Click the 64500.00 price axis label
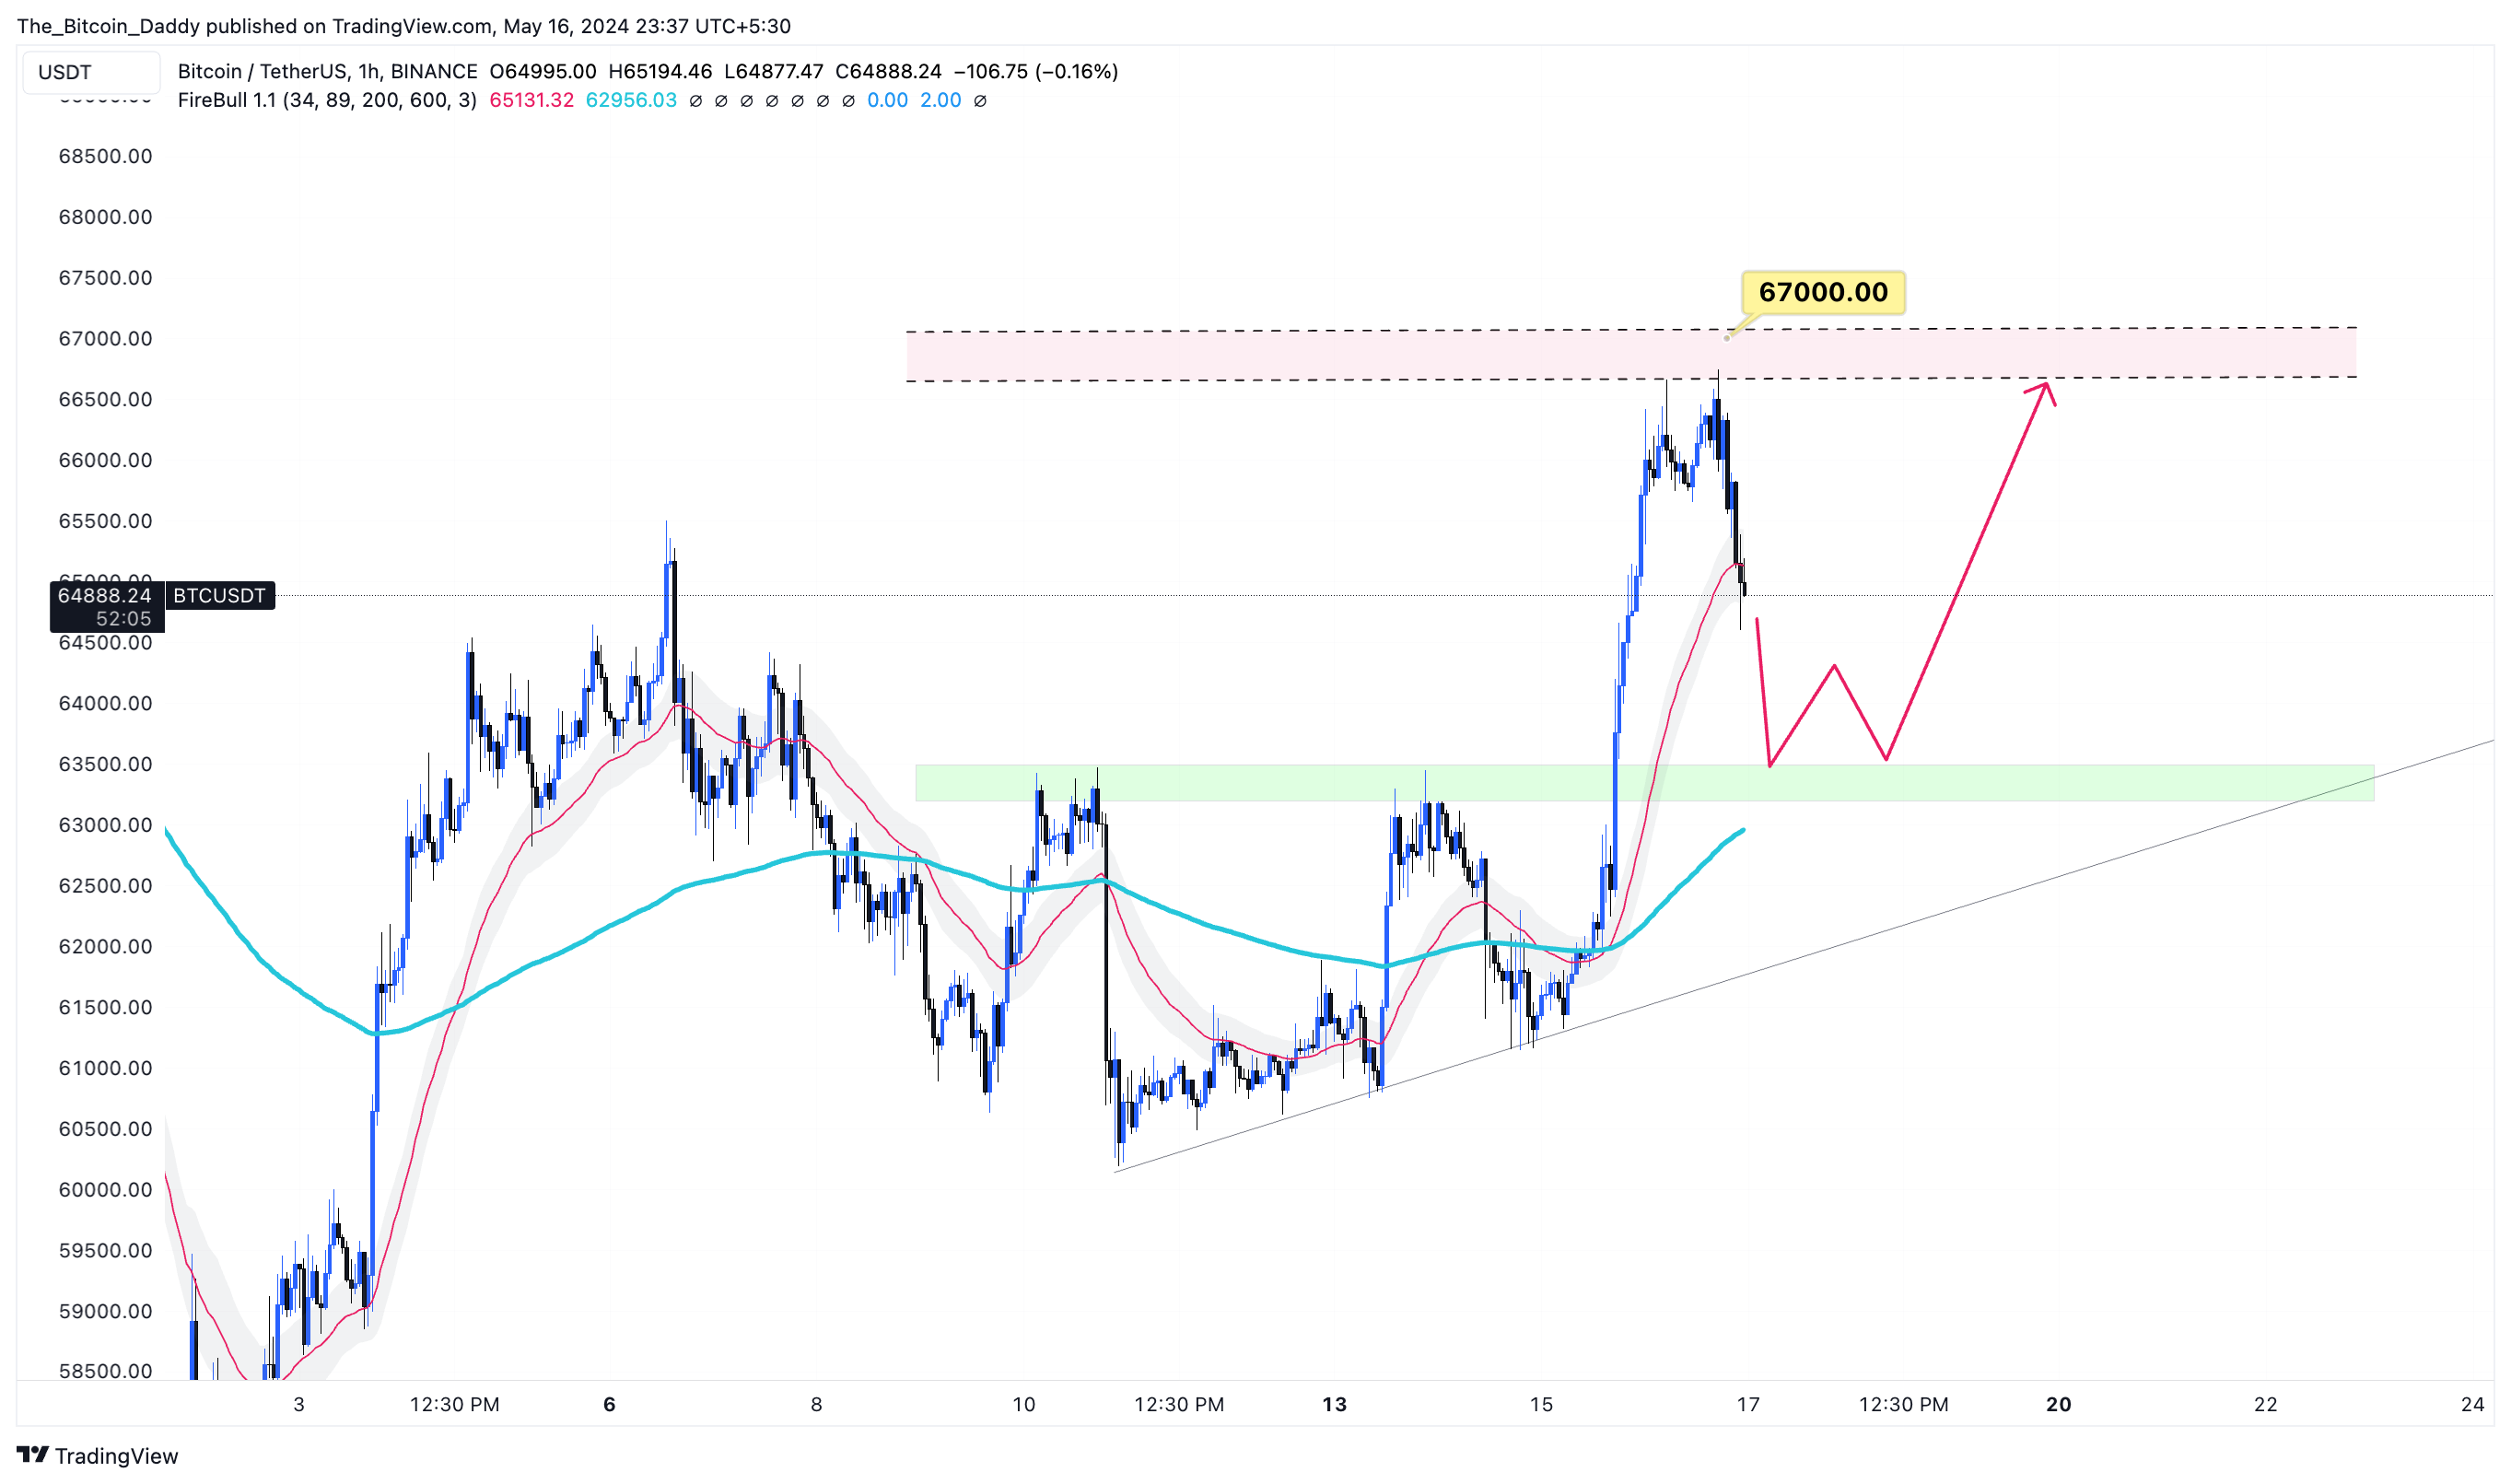The height and width of the screenshot is (1484, 2511). tap(105, 642)
